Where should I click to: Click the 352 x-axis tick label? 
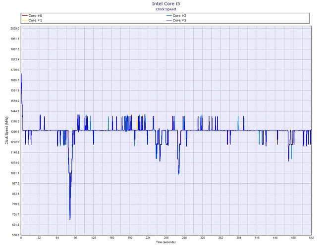point(221,238)
